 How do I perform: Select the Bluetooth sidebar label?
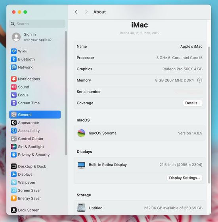26,59
